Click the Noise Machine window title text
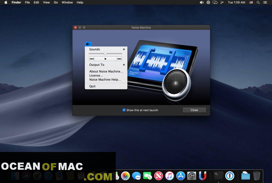This screenshot has height=183, width=272. [141, 28]
